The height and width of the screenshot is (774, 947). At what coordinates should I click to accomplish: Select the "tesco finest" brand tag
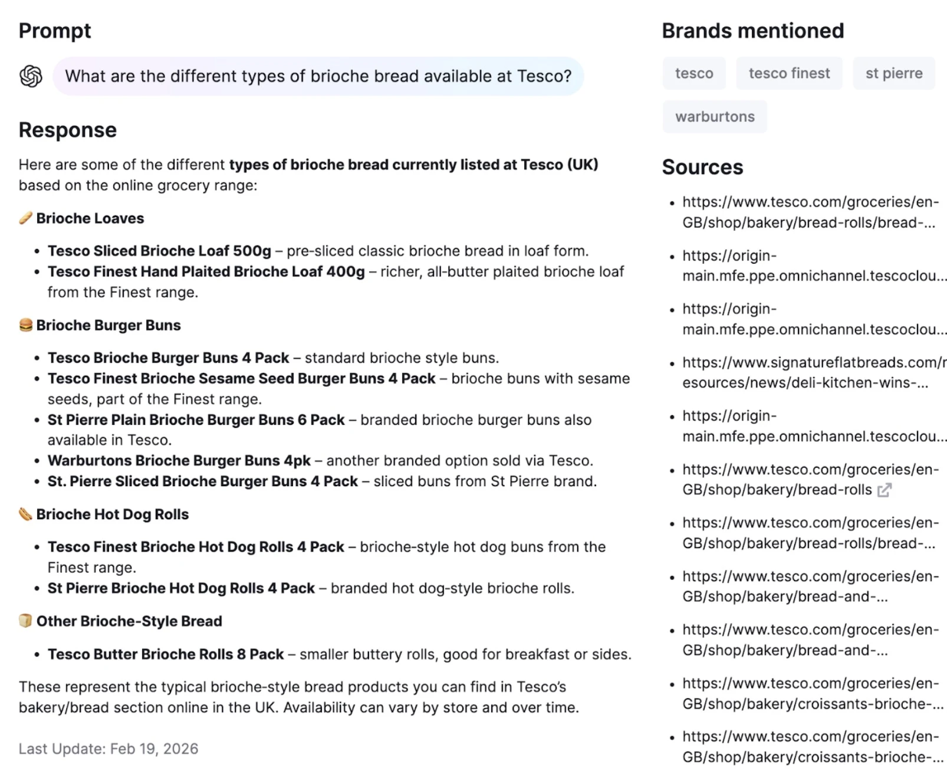tap(789, 73)
